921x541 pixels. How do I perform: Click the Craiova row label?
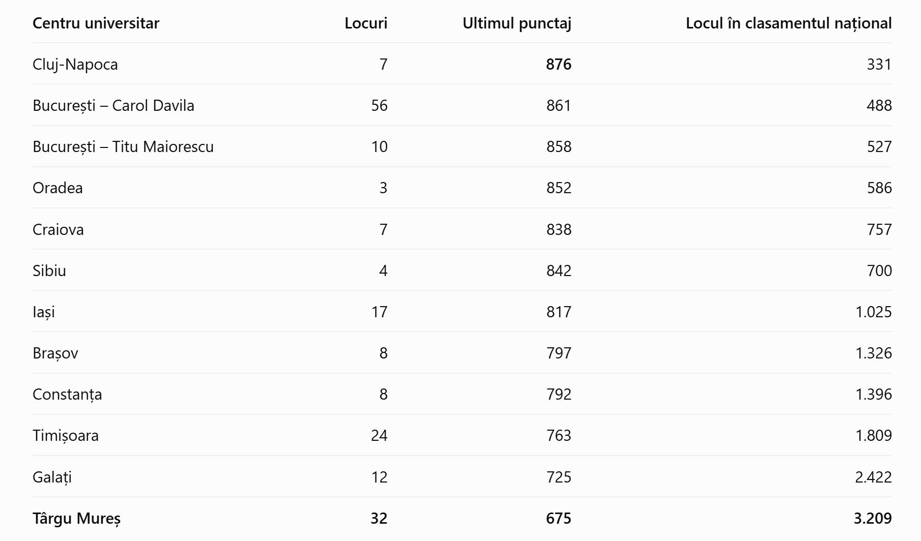[x=58, y=229]
